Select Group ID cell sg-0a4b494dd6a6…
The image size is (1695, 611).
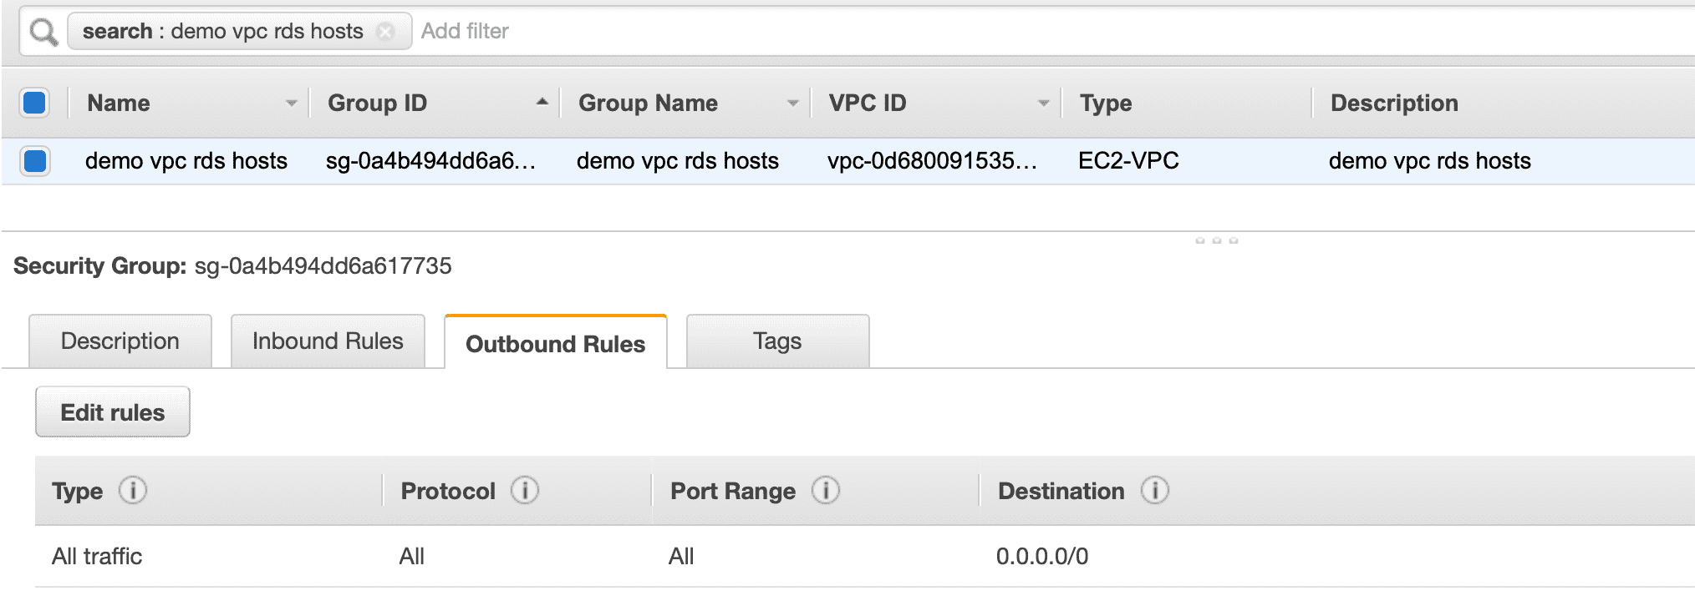pos(431,160)
